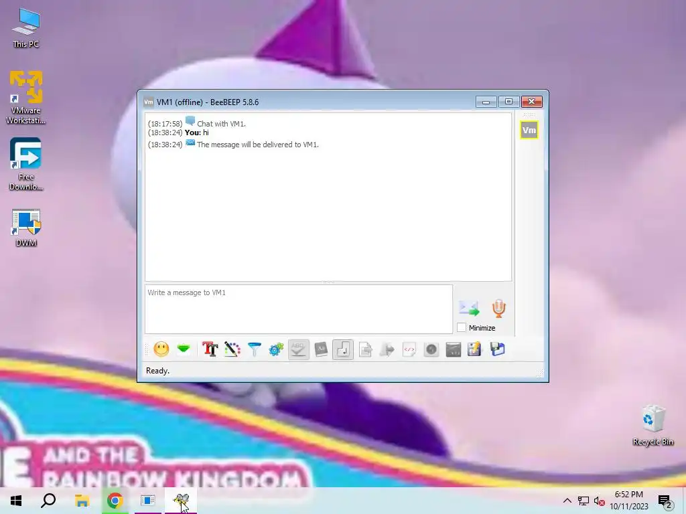686x514 pixels.
Task: Open the network status tray icon
Action: point(583,501)
